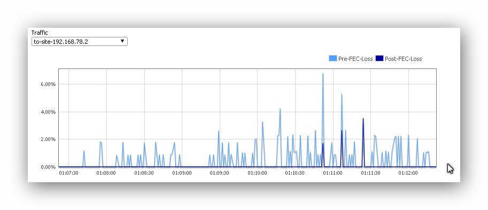Image resolution: width=488 pixels, height=210 pixels.
Task: Toggle the Pre-FEC-Loss legend label
Action: click(x=355, y=59)
